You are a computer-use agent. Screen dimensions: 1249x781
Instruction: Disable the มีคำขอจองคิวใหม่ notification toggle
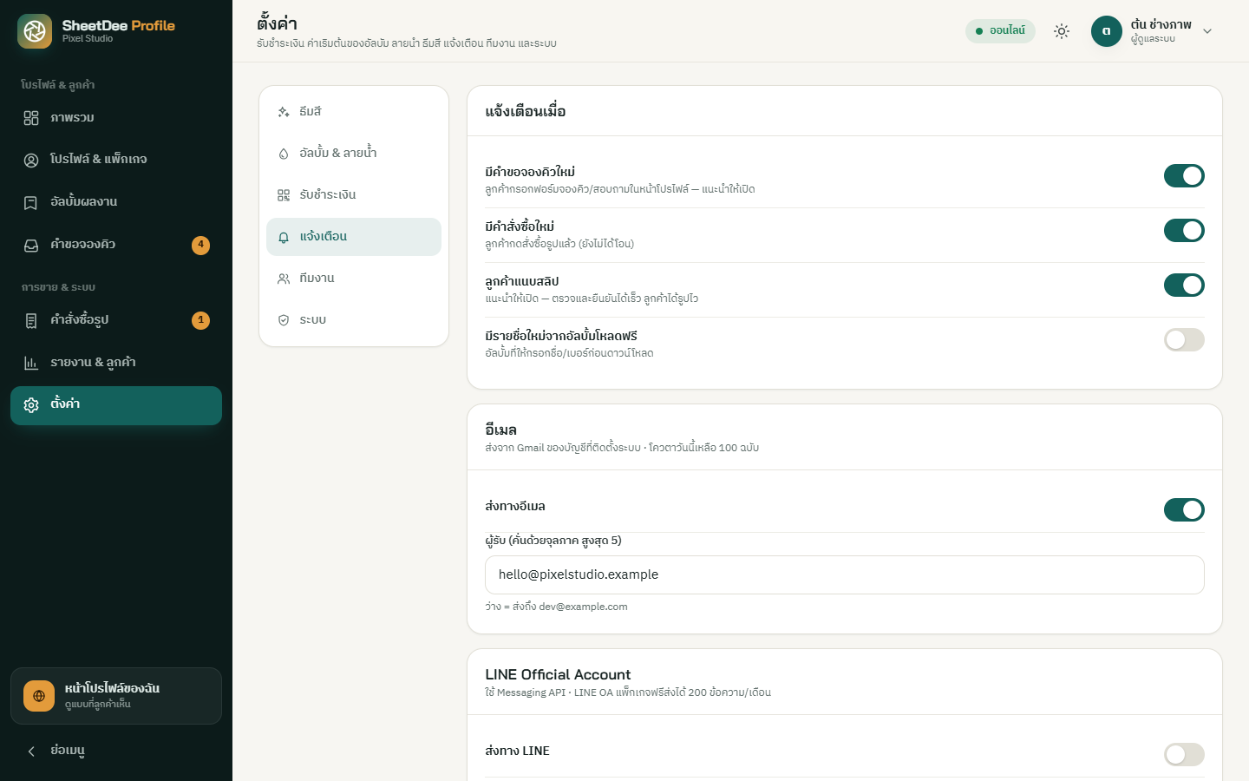pyautogui.click(x=1184, y=176)
